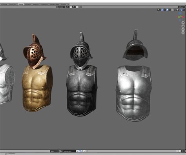The height and width of the screenshot is (155, 186).
Task: Open the material Slot dropdown
Action: pyautogui.click(x=55, y=151)
